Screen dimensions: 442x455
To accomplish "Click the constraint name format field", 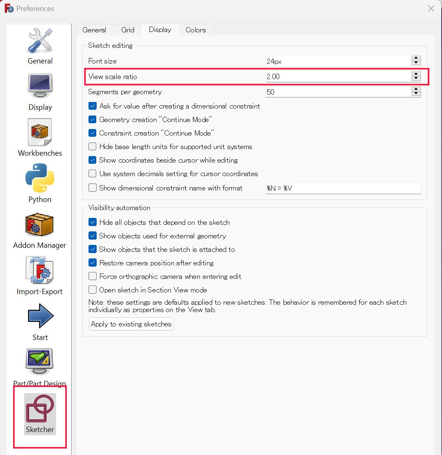I will point(343,188).
